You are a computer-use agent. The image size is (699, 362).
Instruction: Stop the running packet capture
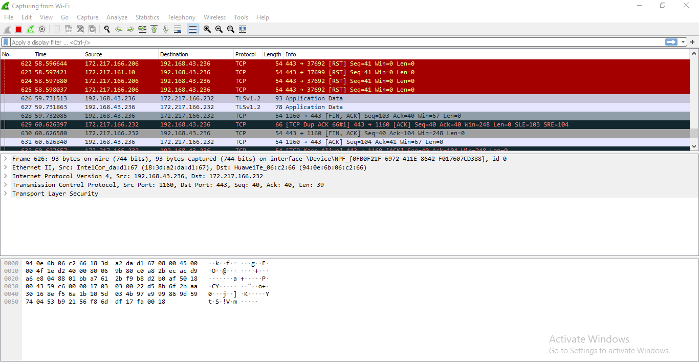click(x=18, y=29)
